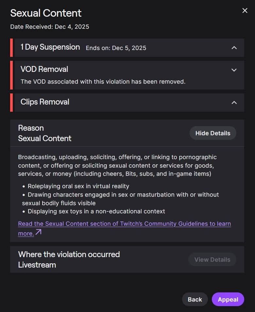Click the suspension 'Ends on' date
The image size is (255, 312).
click(116, 48)
